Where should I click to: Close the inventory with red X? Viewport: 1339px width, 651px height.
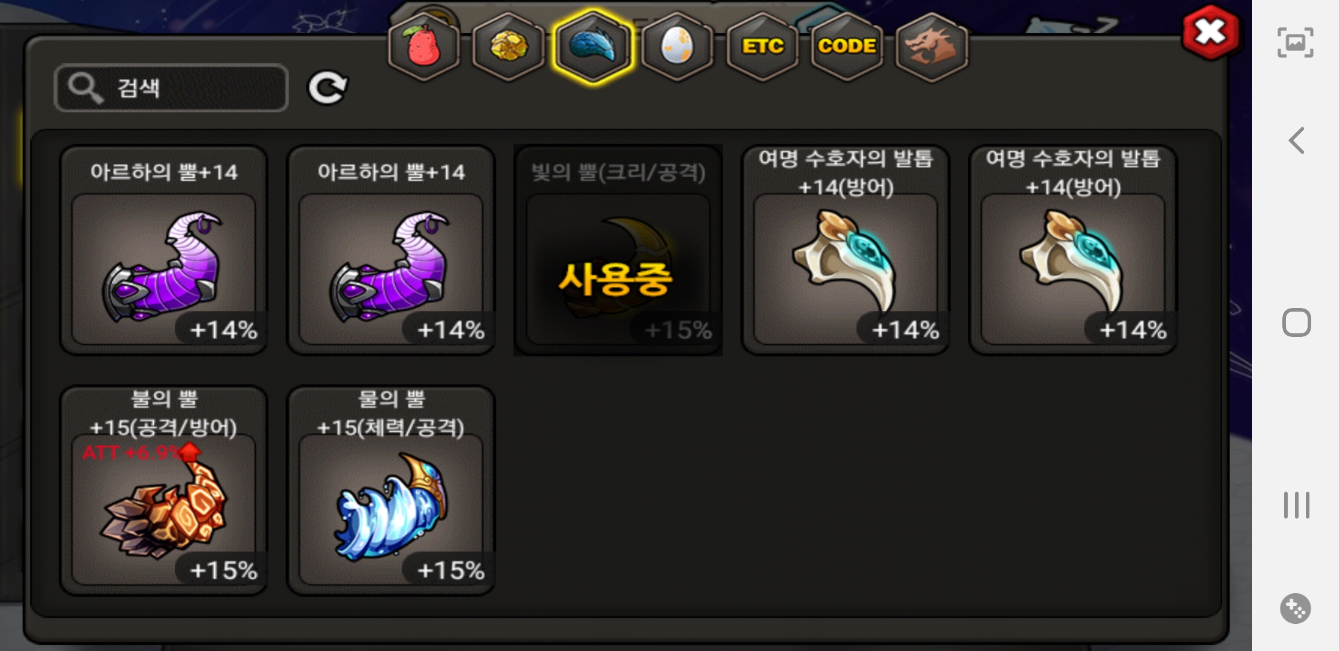[1211, 32]
